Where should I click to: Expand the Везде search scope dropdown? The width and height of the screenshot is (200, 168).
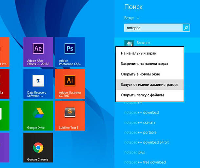click(131, 18)
